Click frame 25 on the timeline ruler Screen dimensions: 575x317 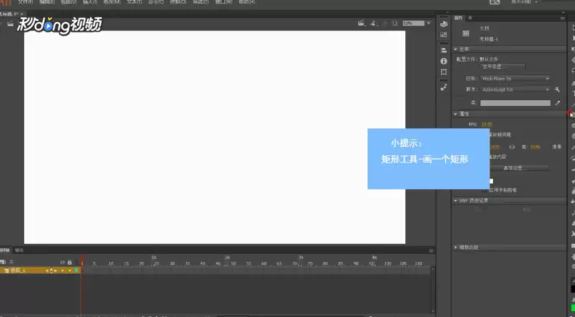[x=157, y=263]
